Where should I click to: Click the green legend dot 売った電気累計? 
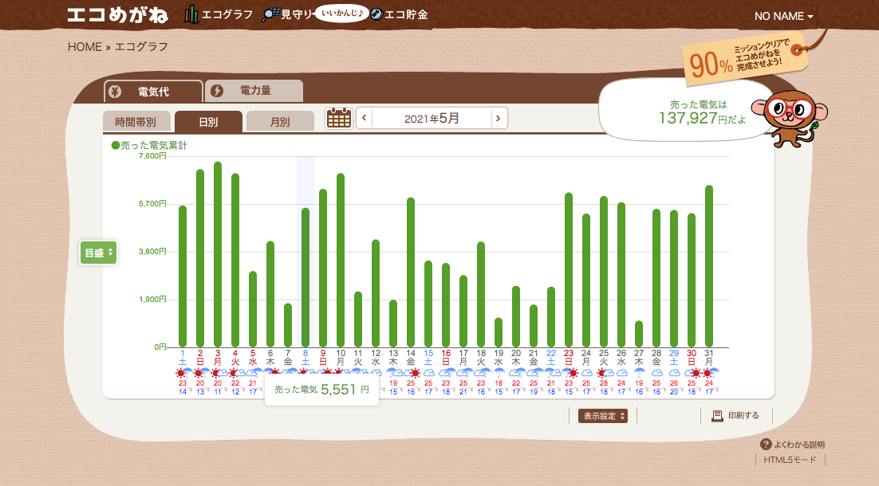coord(116,146)
